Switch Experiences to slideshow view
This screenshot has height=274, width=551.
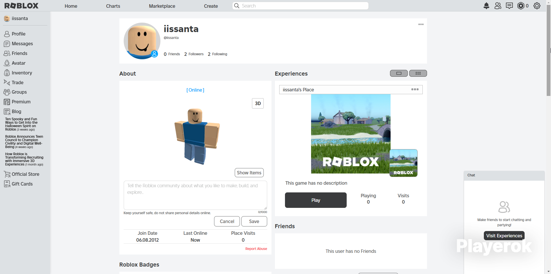(x=399, y=73)
